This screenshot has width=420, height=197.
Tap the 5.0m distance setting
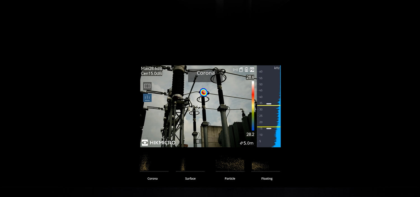(247, 143)
